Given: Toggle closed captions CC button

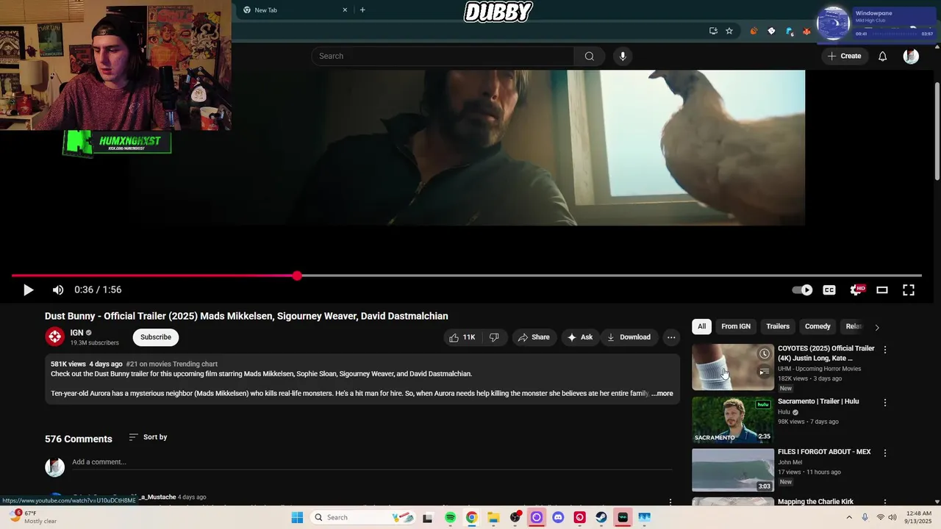Looking at the screenshot, I should pyautogui.click(x=829, y=290).
